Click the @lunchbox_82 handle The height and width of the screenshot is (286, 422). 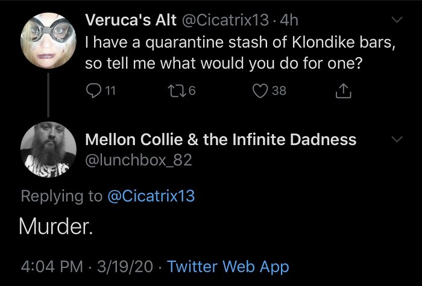point(139,160)
